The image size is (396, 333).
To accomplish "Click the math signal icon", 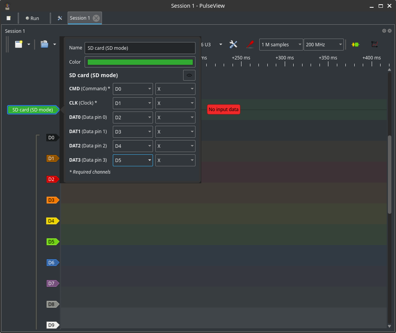I will click(374, 44).
